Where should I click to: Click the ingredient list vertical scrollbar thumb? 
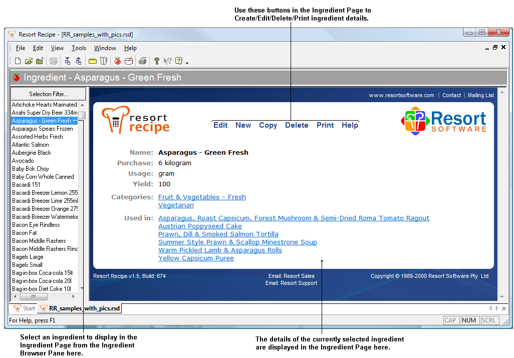[82, 115]
